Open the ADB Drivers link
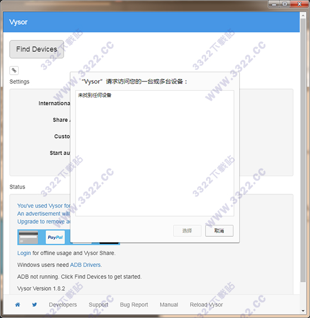The height and width of the screenshot is (318, 310). click(x=85, y=265)
